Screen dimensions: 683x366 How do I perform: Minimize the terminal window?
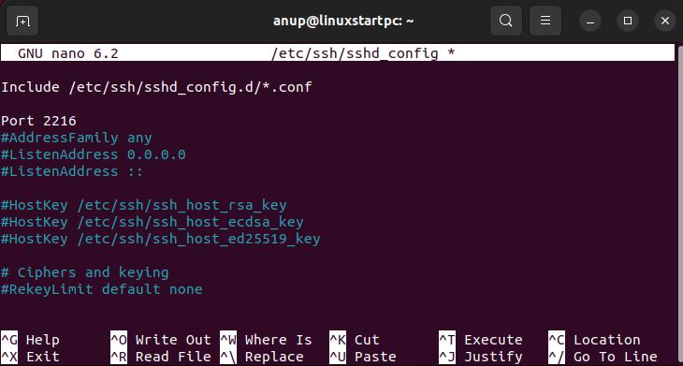590,21
